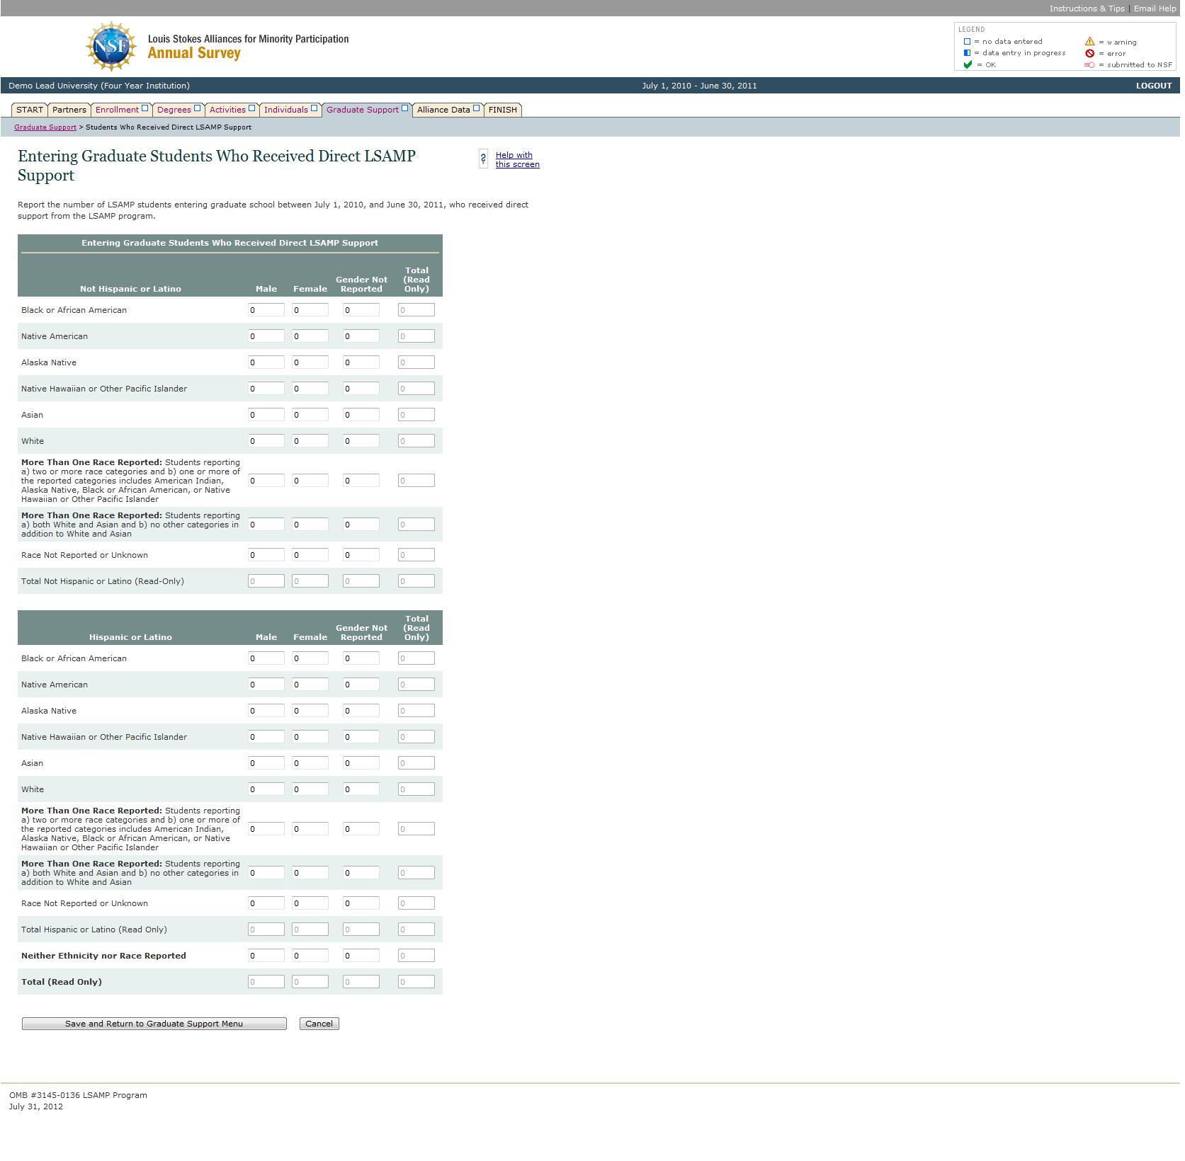Viewport: 1185px width, 1161px height.
Task: Click the Graduate Support breadcrumb link
Action: pos(45,127)
